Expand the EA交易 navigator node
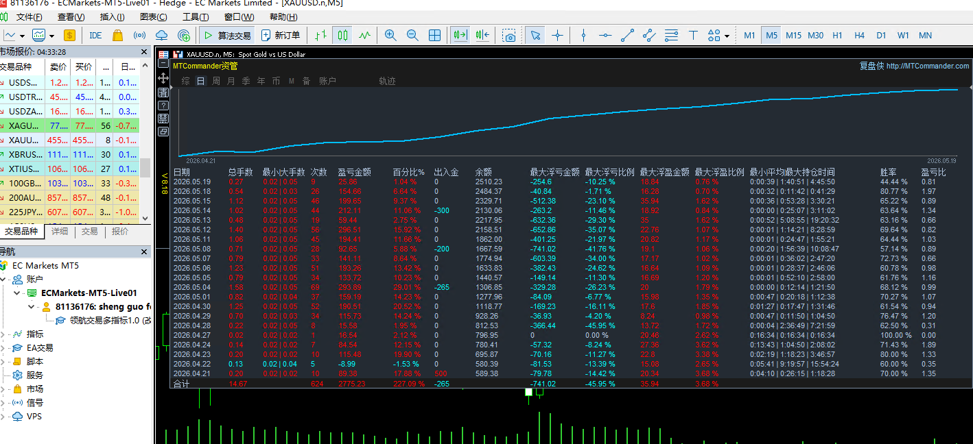973x444 pixels. click(x=3, y=347)
